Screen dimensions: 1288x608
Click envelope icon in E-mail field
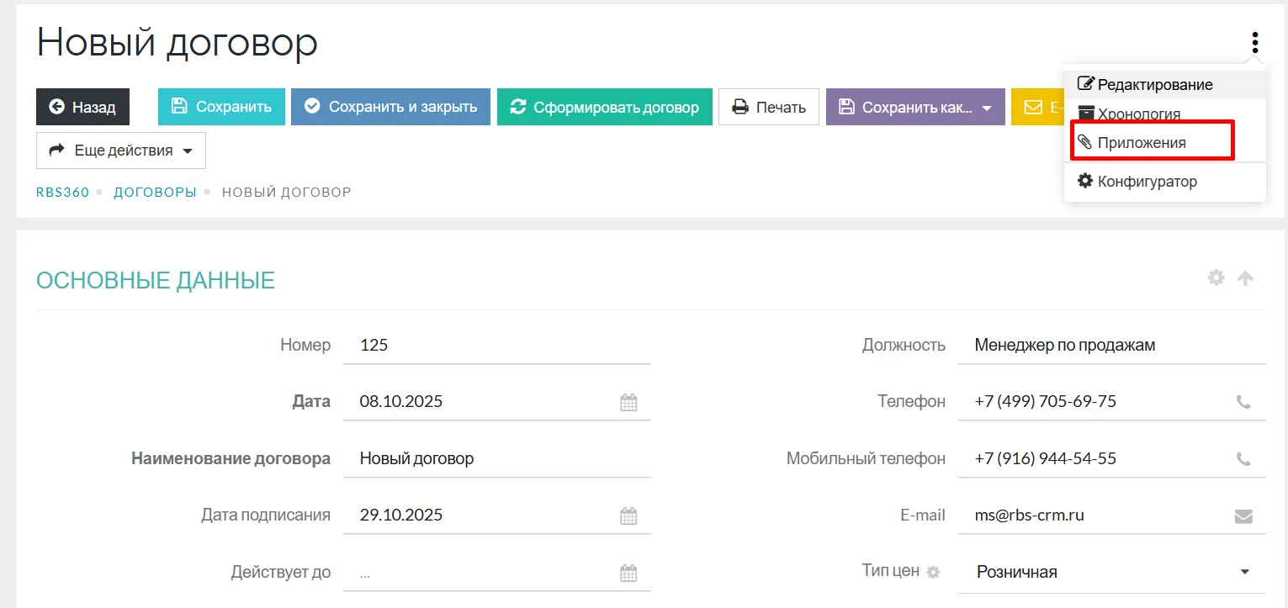pos(1243,516)
